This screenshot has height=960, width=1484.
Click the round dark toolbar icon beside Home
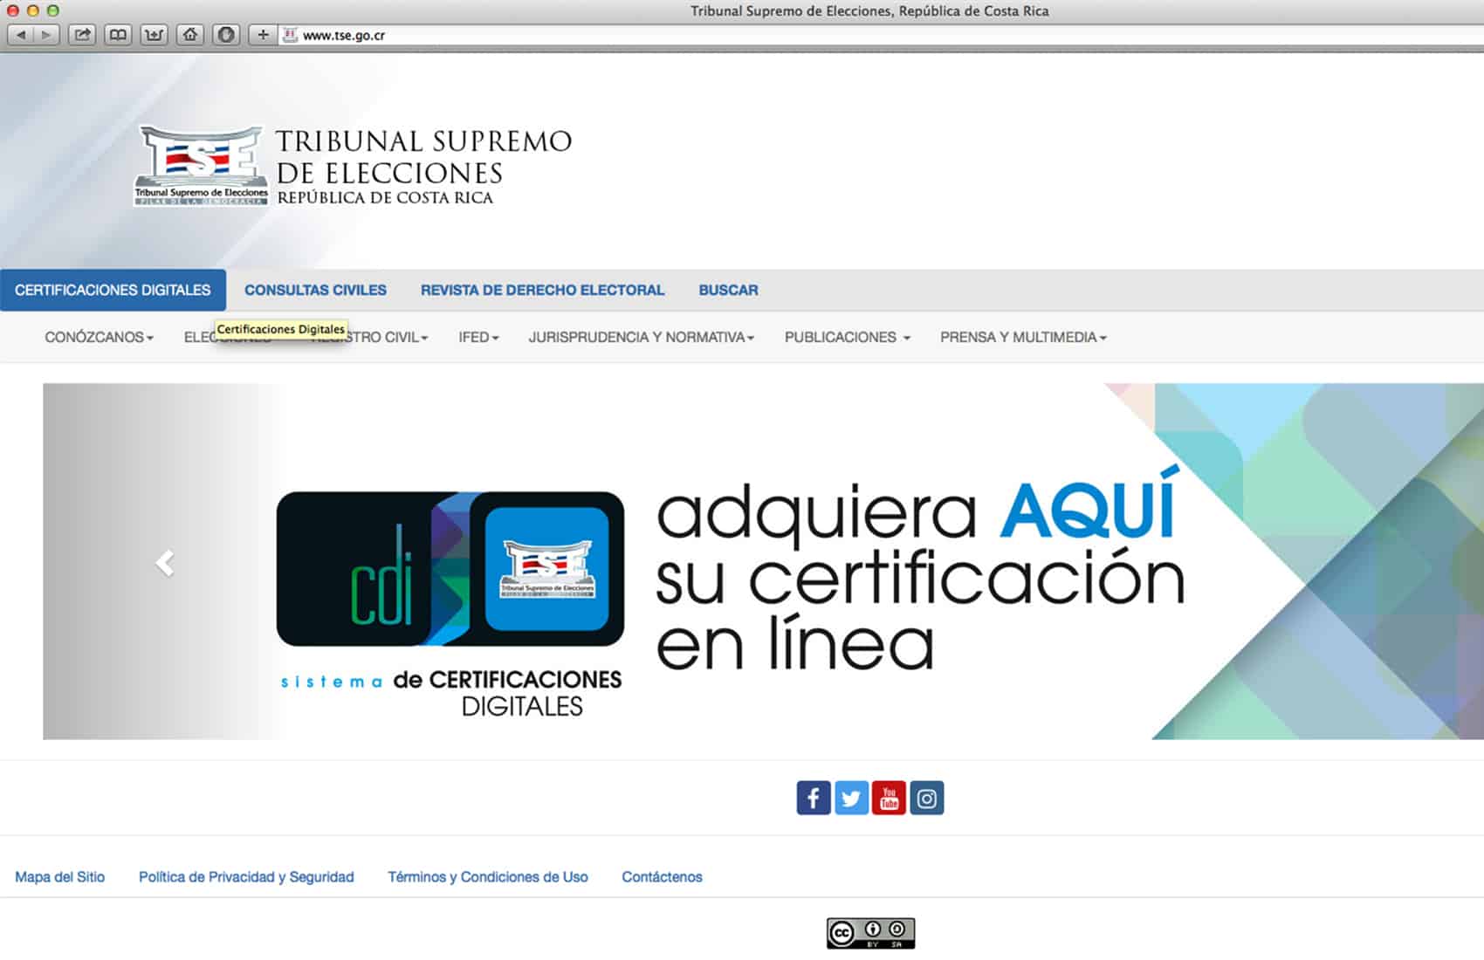point(226,35)
